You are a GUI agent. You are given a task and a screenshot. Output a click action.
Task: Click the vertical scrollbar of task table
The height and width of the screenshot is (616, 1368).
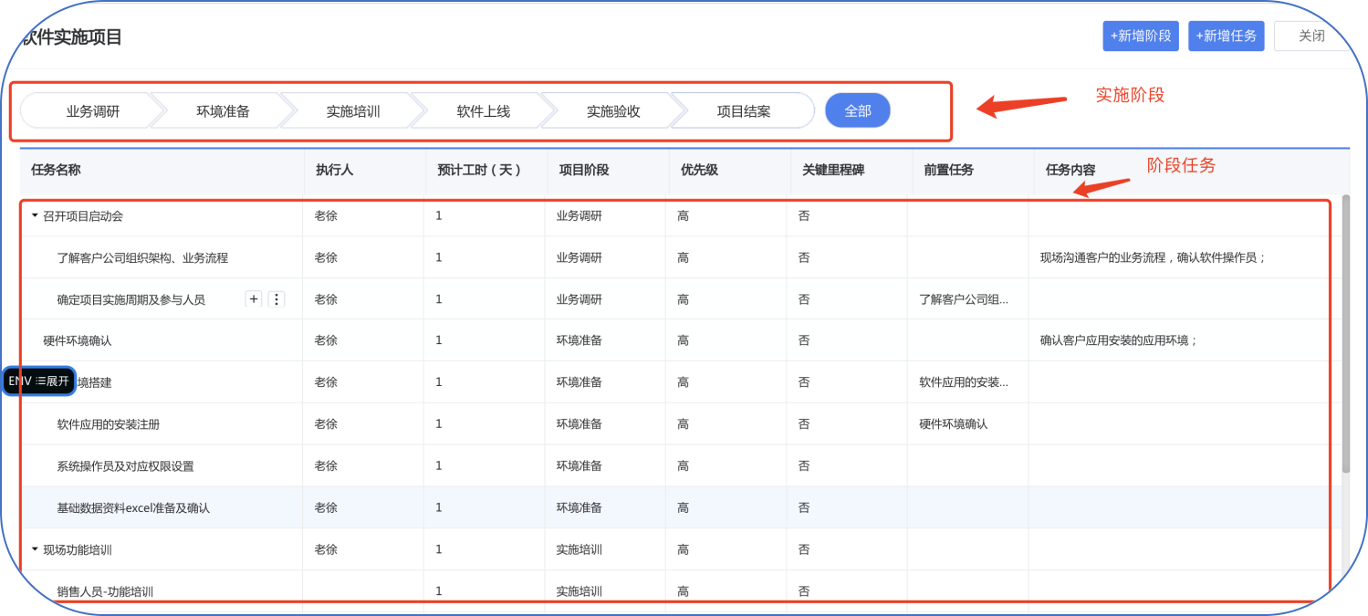click(x=1345, y=333)
